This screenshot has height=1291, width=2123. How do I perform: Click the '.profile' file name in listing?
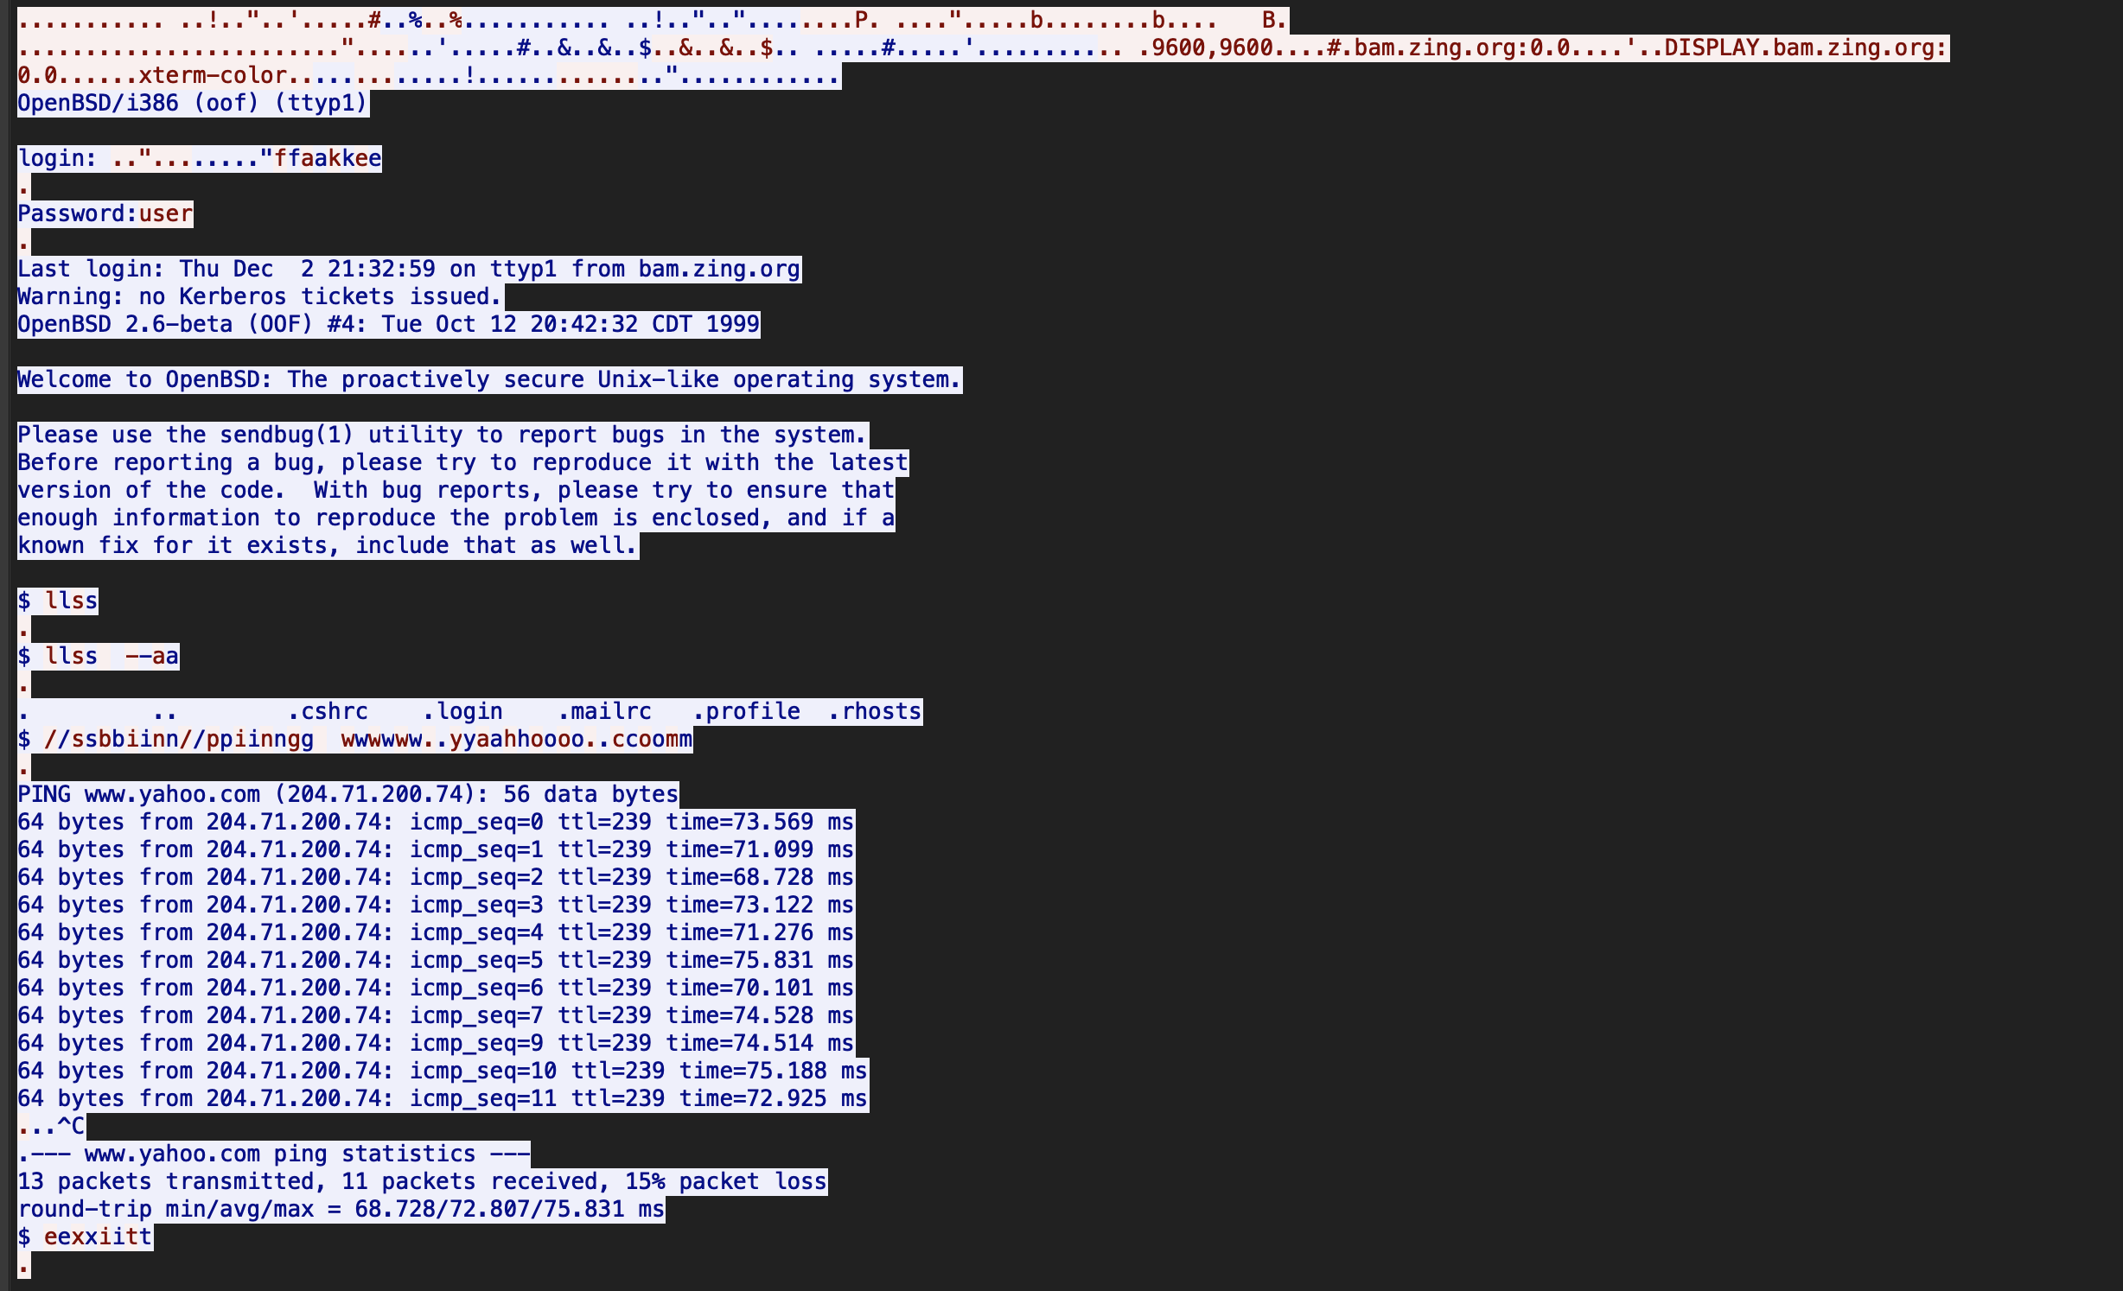tap(747, 711)
